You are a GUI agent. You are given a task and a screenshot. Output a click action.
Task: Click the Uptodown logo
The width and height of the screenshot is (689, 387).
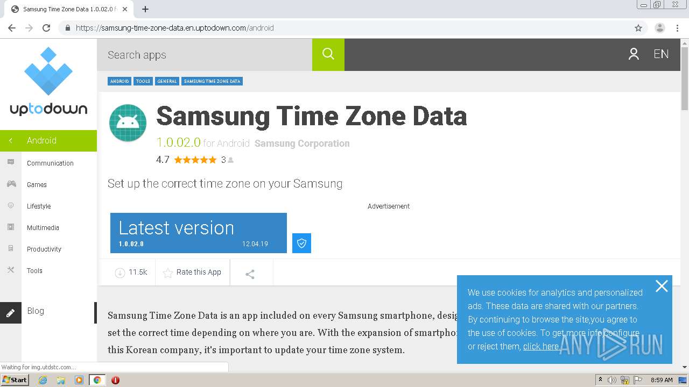click(x=48, y=82)
